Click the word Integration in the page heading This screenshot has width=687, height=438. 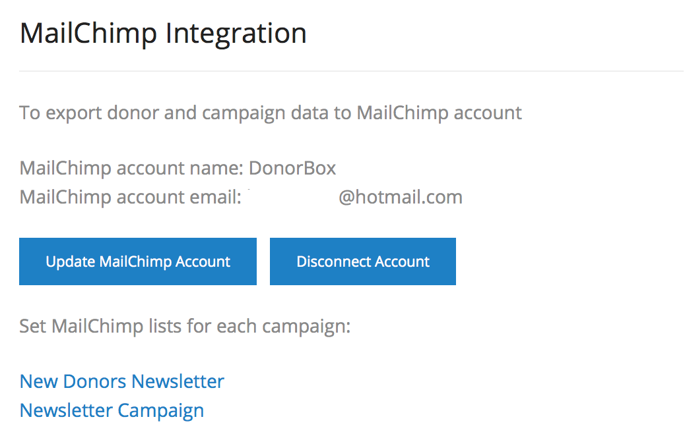tap(236, 34)
